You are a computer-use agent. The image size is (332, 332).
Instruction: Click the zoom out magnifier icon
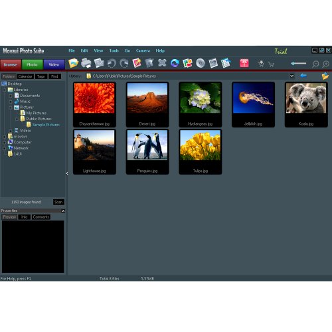(x=315, y=64)
